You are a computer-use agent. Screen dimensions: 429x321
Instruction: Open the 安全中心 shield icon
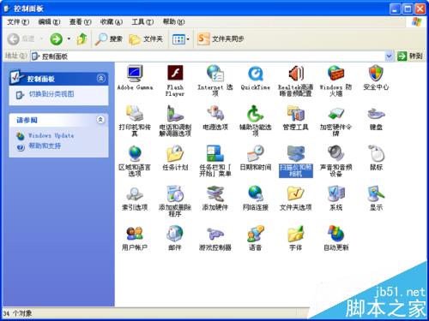(376, 74)
